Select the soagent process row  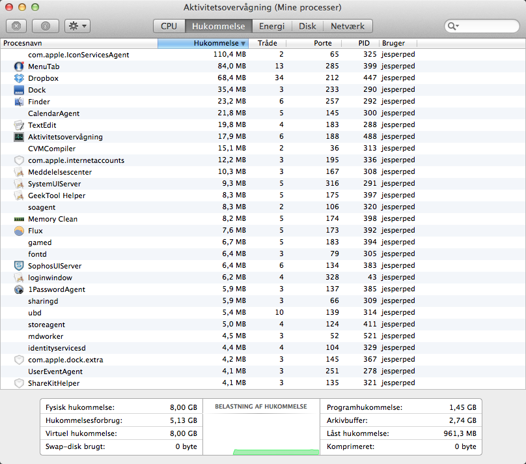(263, 207)
